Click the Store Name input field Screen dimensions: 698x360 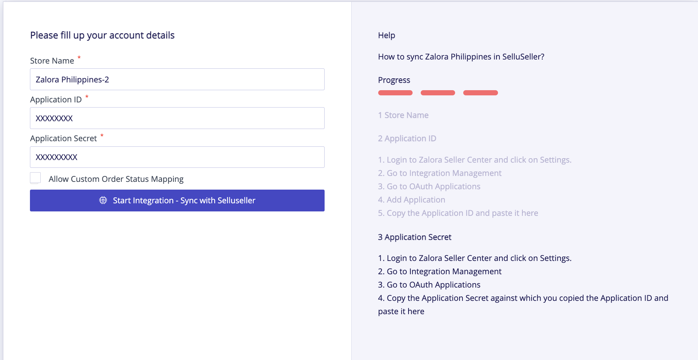click(x=177, y=79)
